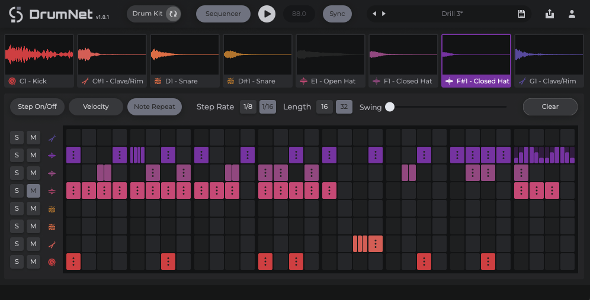This screenshot has height=300, width=590.
Task: Switch to Step On/Off mode
Action: pos(37,107)
